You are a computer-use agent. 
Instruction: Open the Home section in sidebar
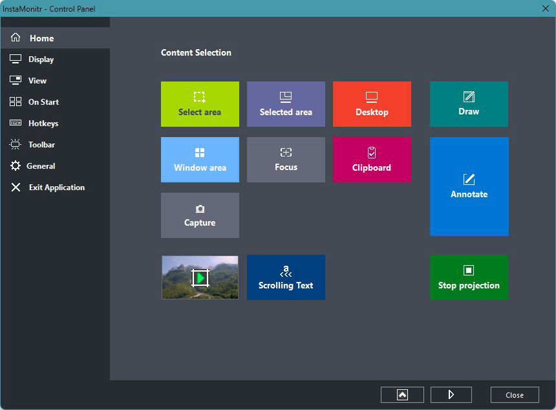(x=55, y=38)
